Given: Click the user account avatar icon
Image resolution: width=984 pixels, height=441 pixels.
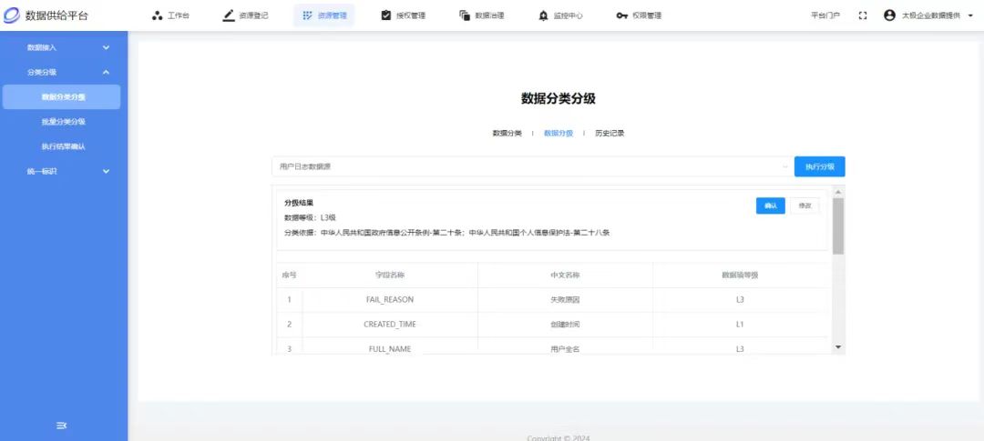Looking at the screenshot, I should 889,15.
